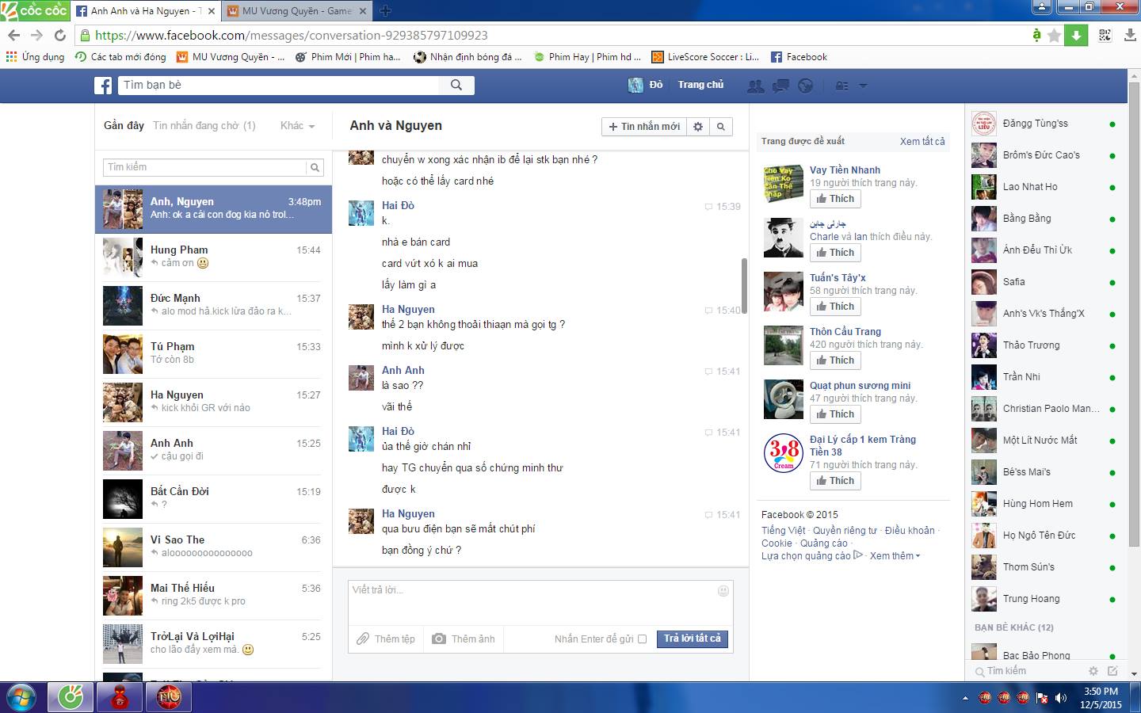The width and height of the screenshot is (1141, 713).
Task: Open the messages icon in Facebook header
Action: coord(780,86)
